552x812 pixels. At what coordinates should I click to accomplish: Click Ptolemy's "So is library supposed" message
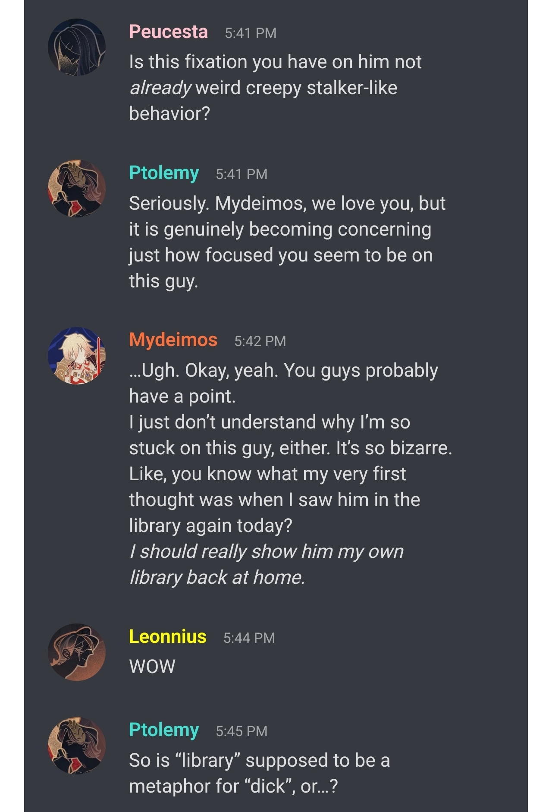click(259, 773)
